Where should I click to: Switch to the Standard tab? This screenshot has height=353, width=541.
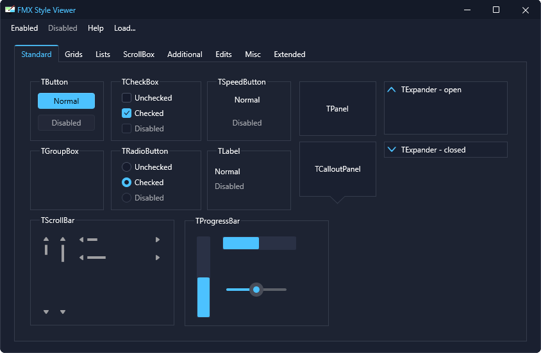pyautogui.click(x=37, y=54)
